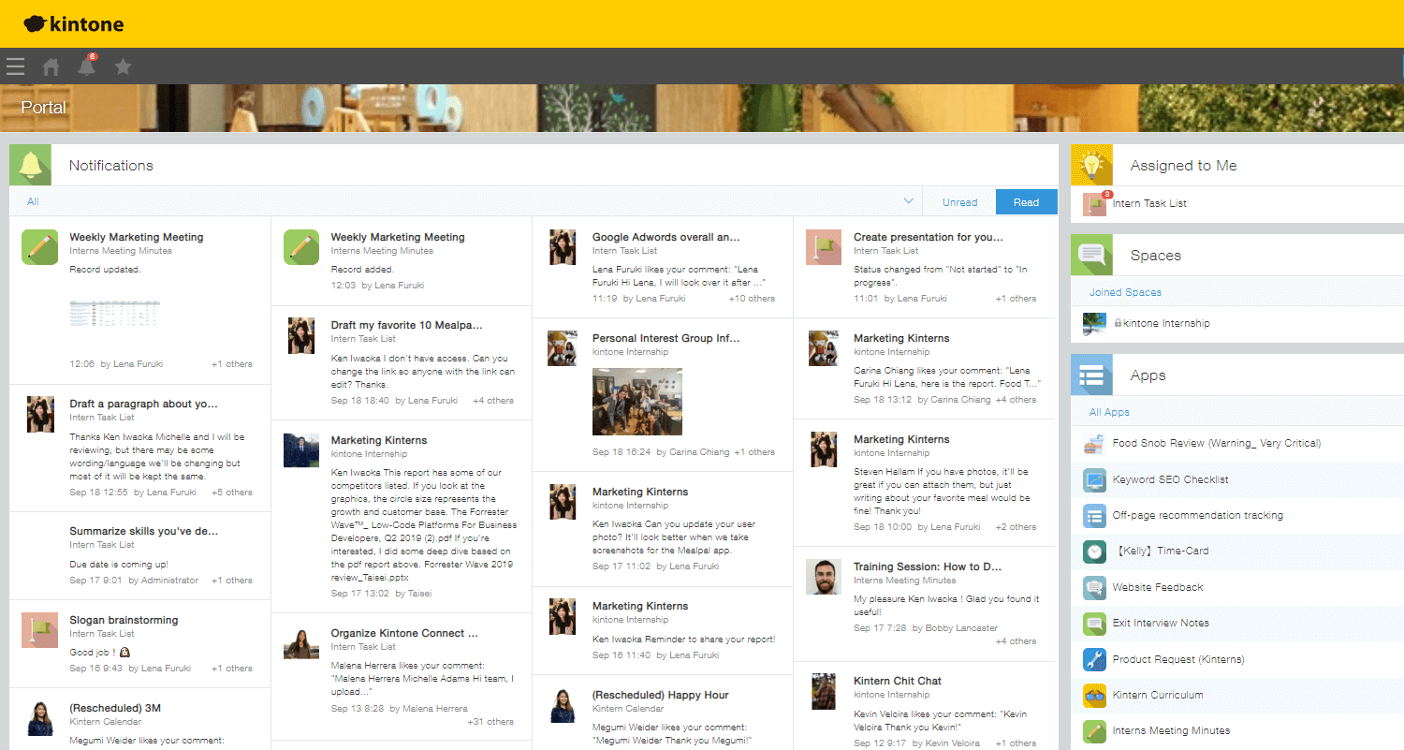Open the notifications bell in toolbar
Screen dimensions: 1404x750
pos(87,66)
